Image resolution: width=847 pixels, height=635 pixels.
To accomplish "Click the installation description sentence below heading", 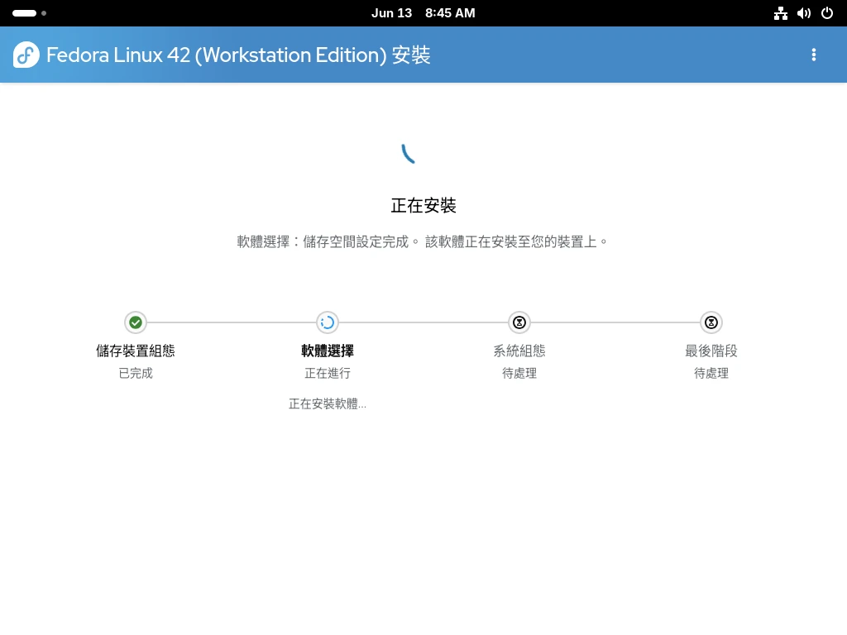I will [423, 241].
